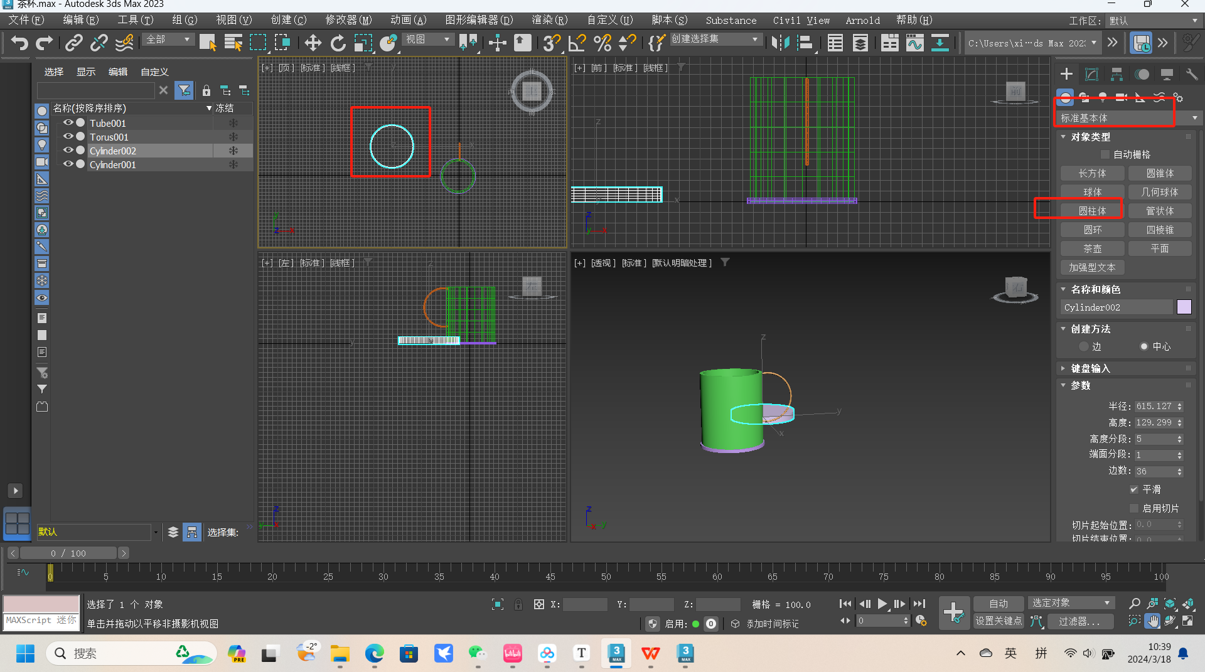Image resolution: width=1205 pixels, height=672 pixels.
Task: Open scene explorer 显示 tab
Action: tap(86, 72)
